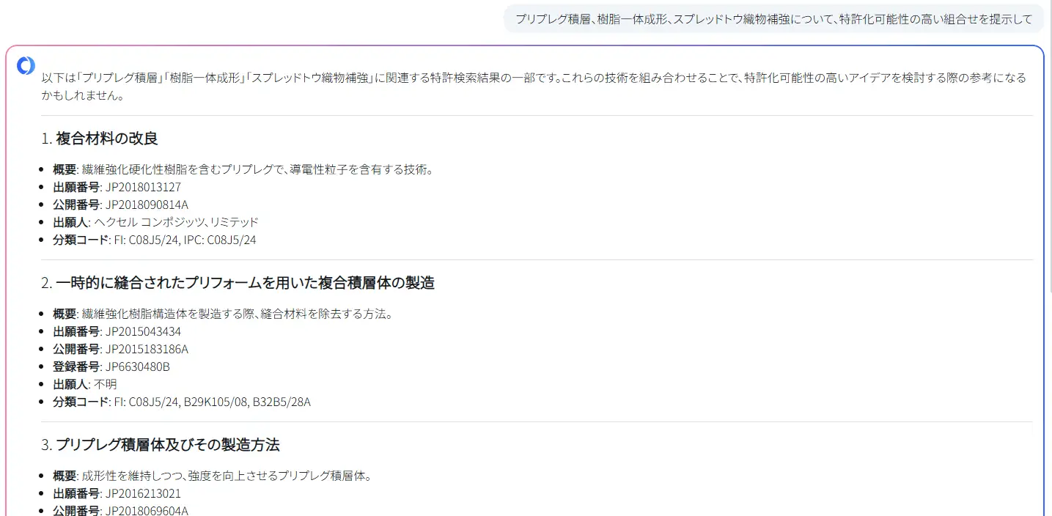Click the assistant's introductory paragraph text

point(533,86)
